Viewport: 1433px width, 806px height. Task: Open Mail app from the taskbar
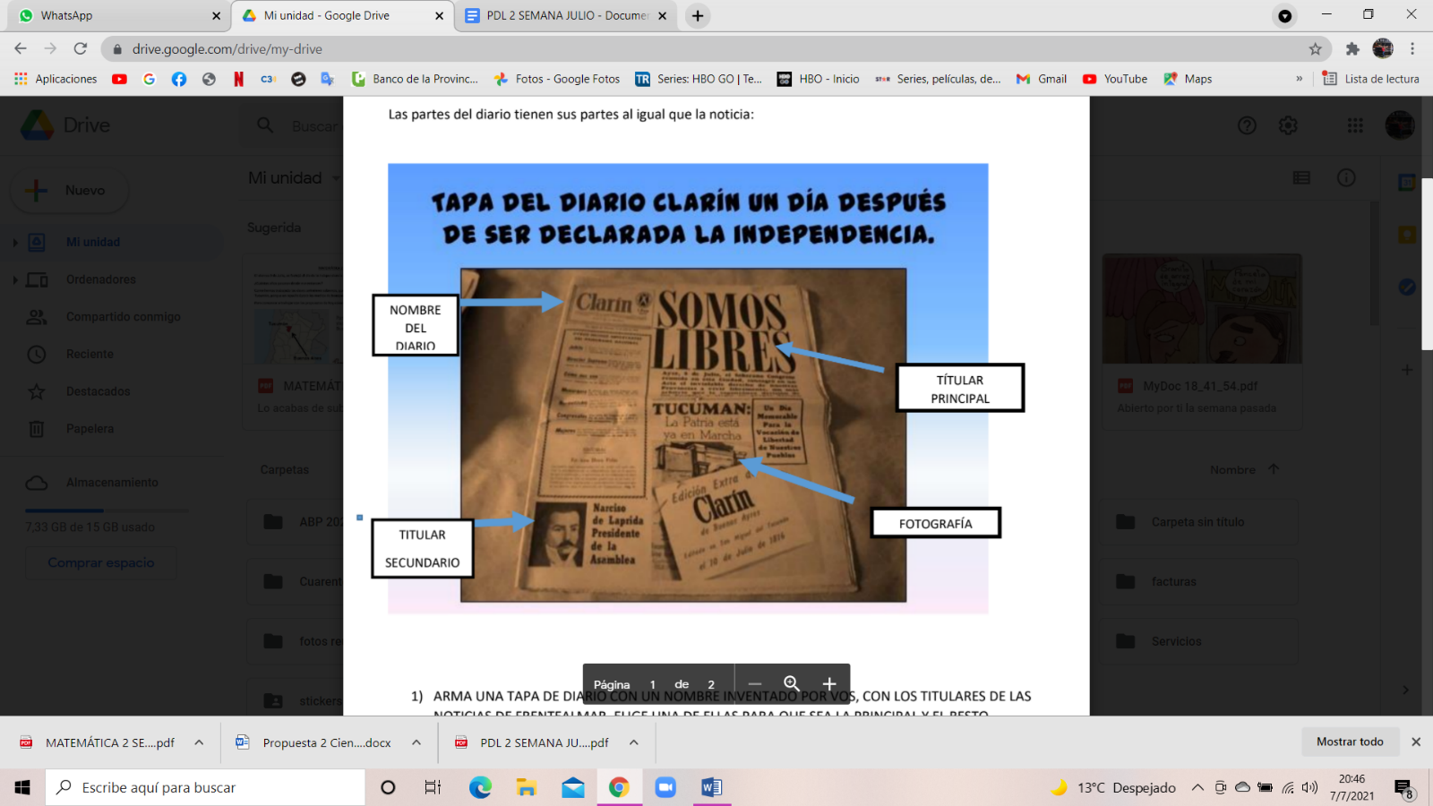click(573, 787)
